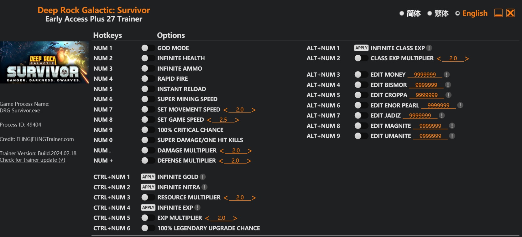Viewport: 522px width, 237px height.
Task: Open the Check for trainer update link
Action: 33,160
